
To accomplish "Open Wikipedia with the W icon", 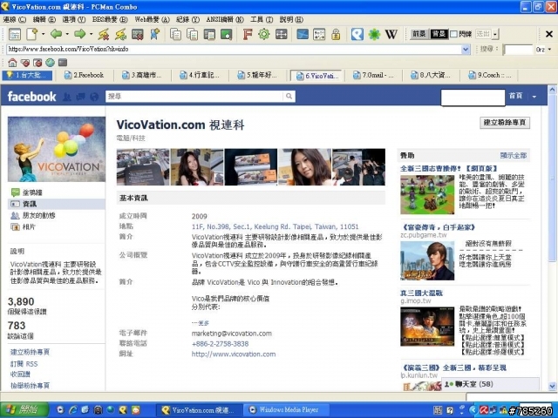I will (391, 34).
